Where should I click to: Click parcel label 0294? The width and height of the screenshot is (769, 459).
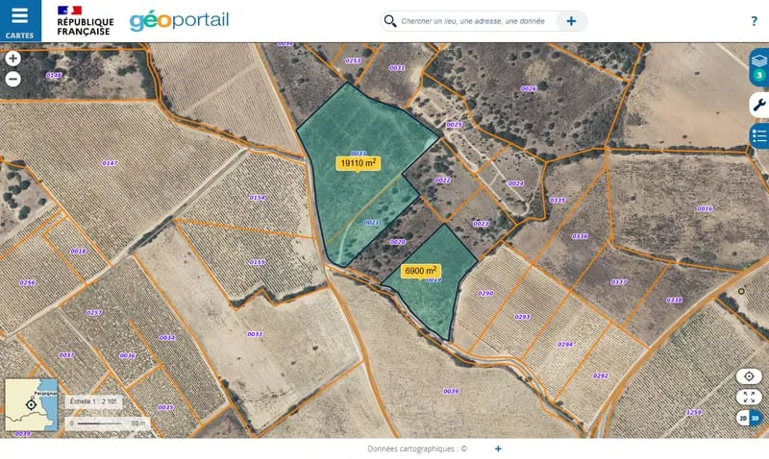tap(565, 345)
